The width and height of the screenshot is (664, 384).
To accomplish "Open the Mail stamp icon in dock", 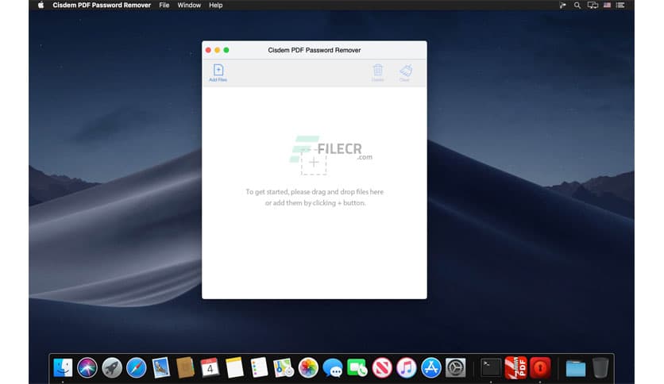I will coord(161,367).
